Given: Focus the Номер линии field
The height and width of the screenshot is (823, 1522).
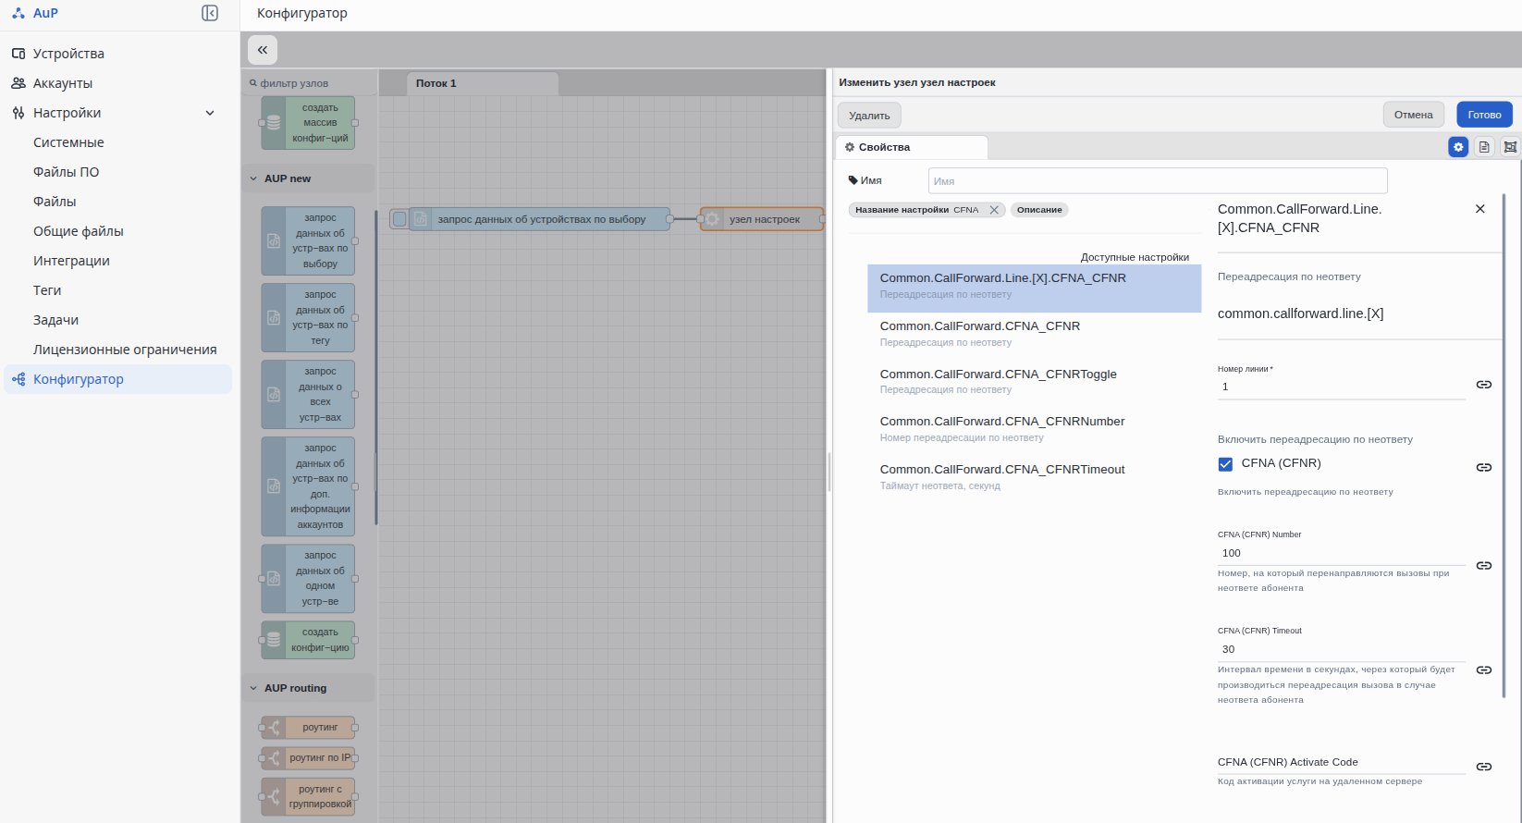Looking at the screenshot, I should [1342, 387].
